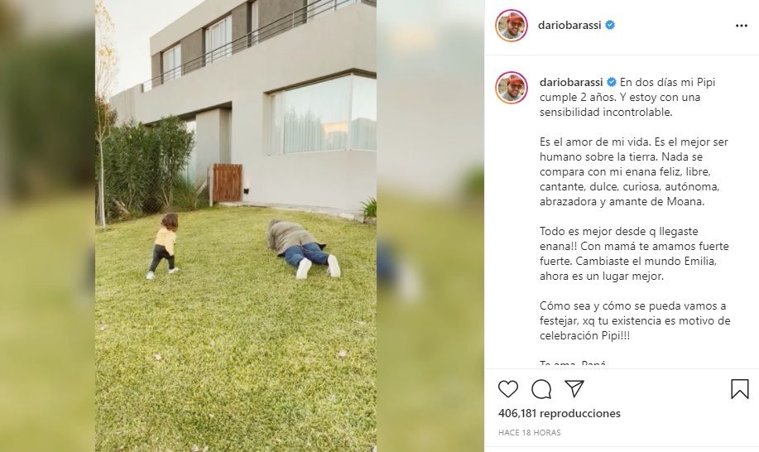The image size is (759, 452).
Task: Open comments via the speech bubble icon
Action: (541, 389)
